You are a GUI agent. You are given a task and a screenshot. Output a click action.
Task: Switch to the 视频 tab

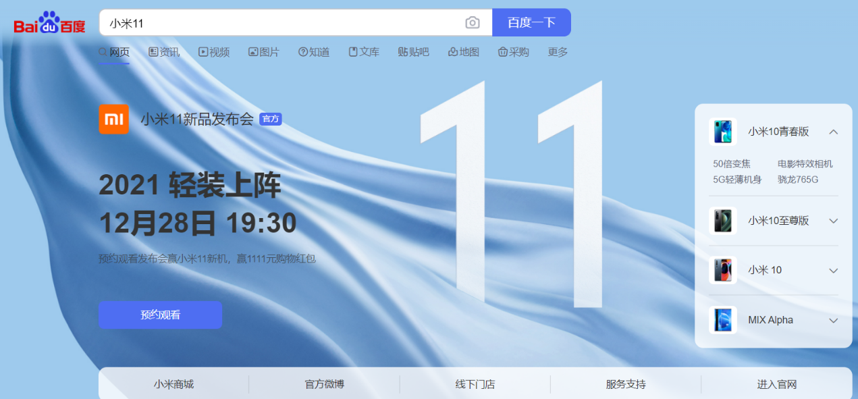pyautogui.click(x=214, y=52)
